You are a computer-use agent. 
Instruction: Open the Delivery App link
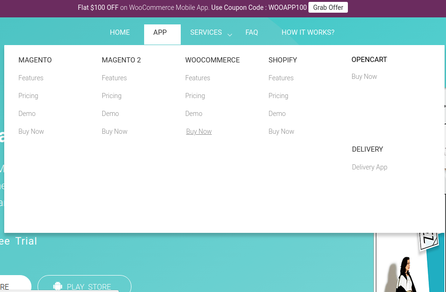tap(369, 167)
